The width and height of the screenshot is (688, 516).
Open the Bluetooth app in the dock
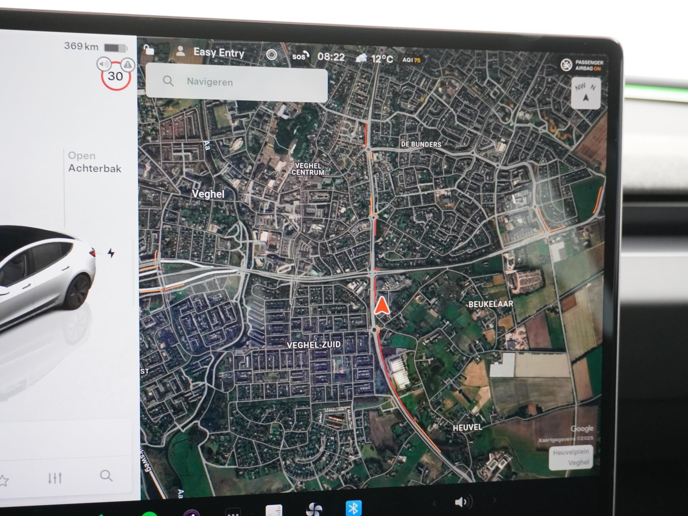point(353,508)
